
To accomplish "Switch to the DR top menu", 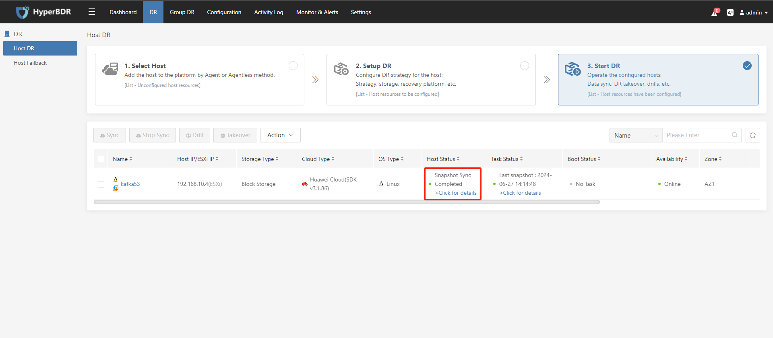I will [x=153, y=12].
